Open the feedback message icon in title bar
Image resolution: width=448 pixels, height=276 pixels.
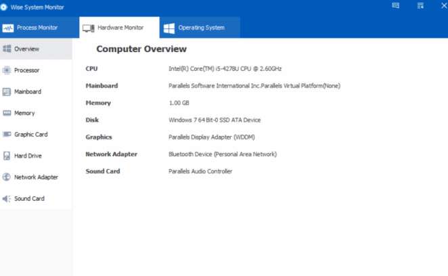point(395,5)
